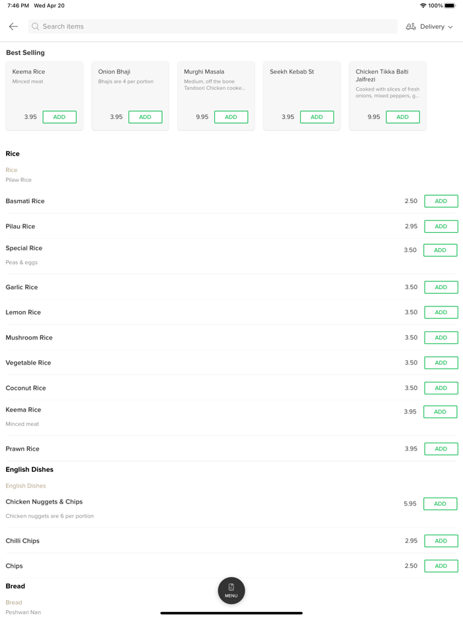Tap the battery status icon
This screenshot has width=463, height=618.
[450, 6]
